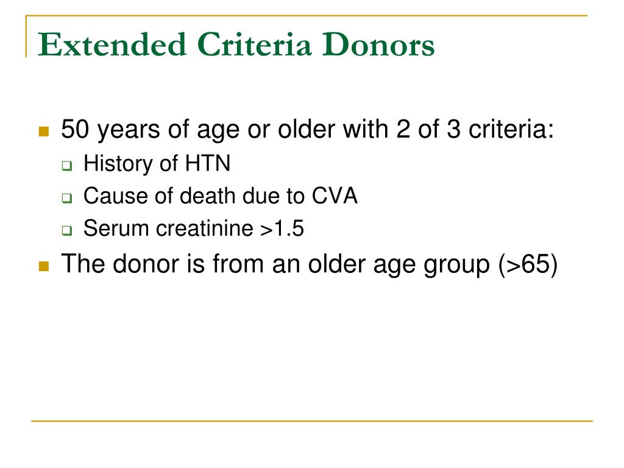This screenshot has width=624, height=468.
Task: Click the 'History of HTN' text
Action: [157, 163]
